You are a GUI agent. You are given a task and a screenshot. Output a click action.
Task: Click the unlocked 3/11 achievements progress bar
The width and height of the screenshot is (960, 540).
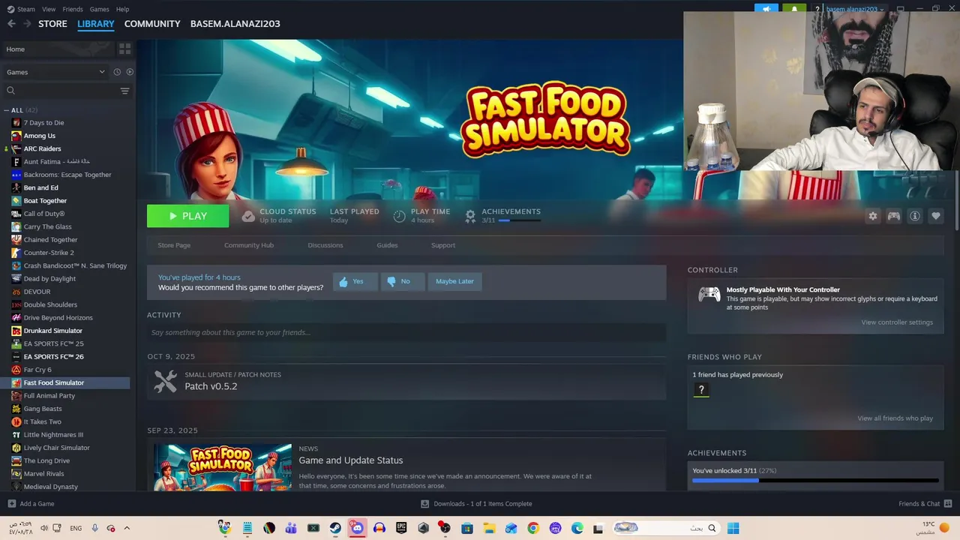click(815, 481)
